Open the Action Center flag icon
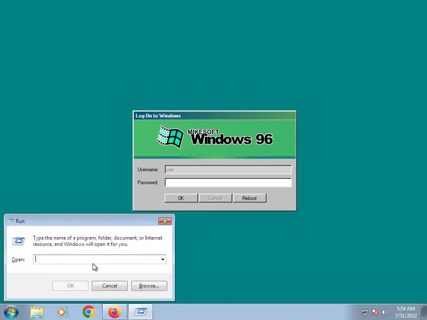 click(375, 312)
